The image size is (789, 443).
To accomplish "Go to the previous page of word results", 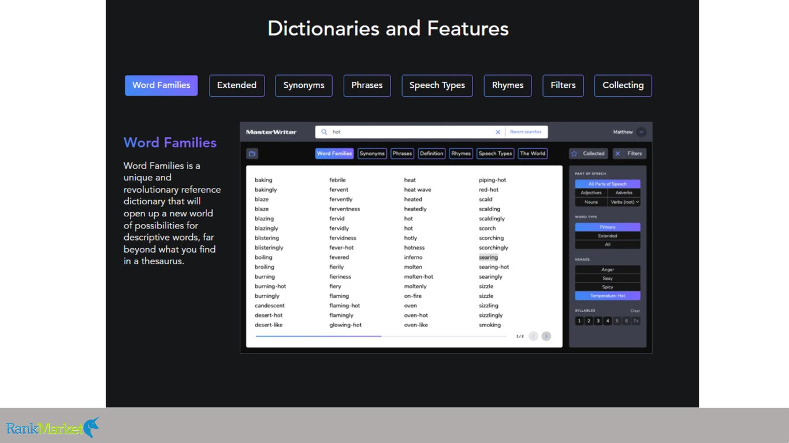I will click(x=533, y=336).
